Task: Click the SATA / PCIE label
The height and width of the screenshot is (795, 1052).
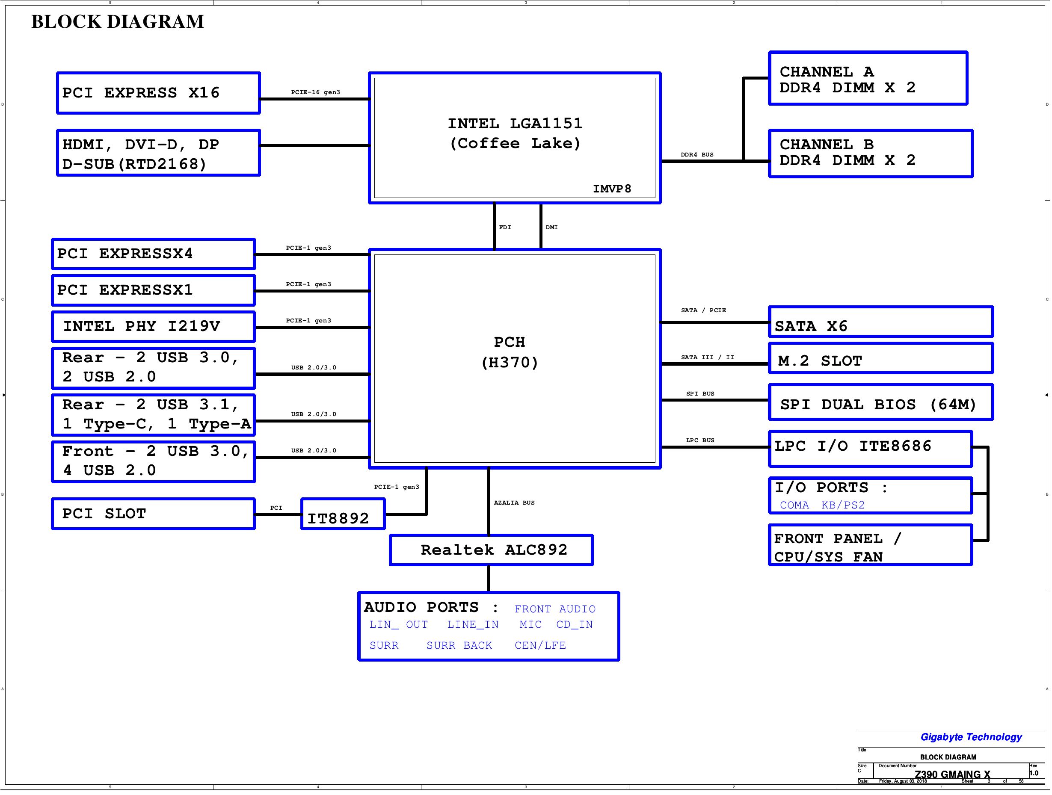Action: 703,310
